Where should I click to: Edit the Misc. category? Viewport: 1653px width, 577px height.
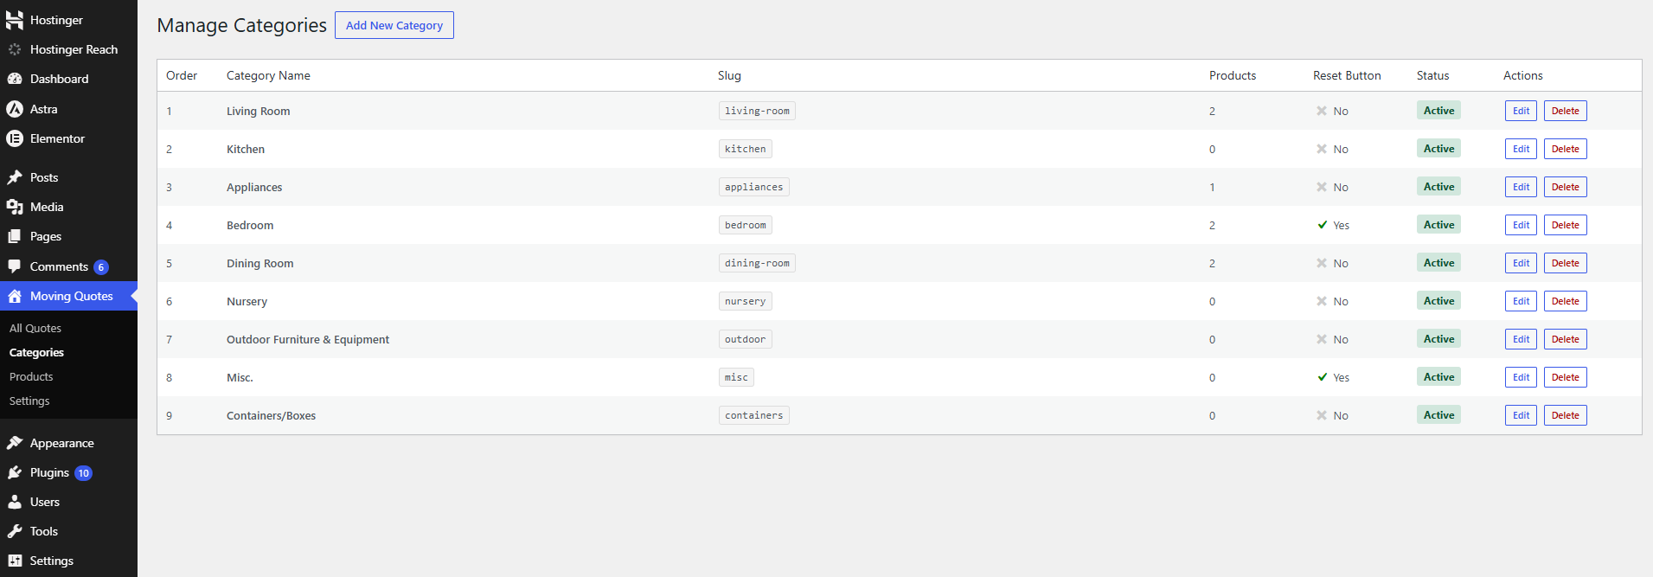coord(1521,377)
